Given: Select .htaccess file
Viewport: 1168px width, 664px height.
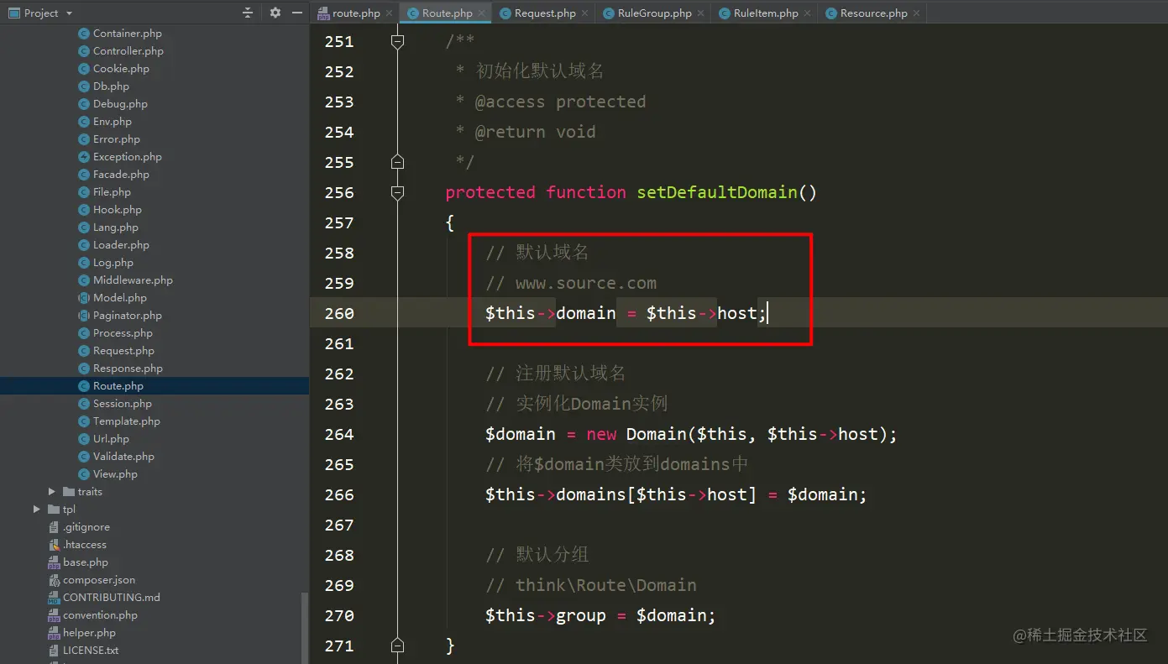Looking at the screenshot, I should click(x=85, y=545).
